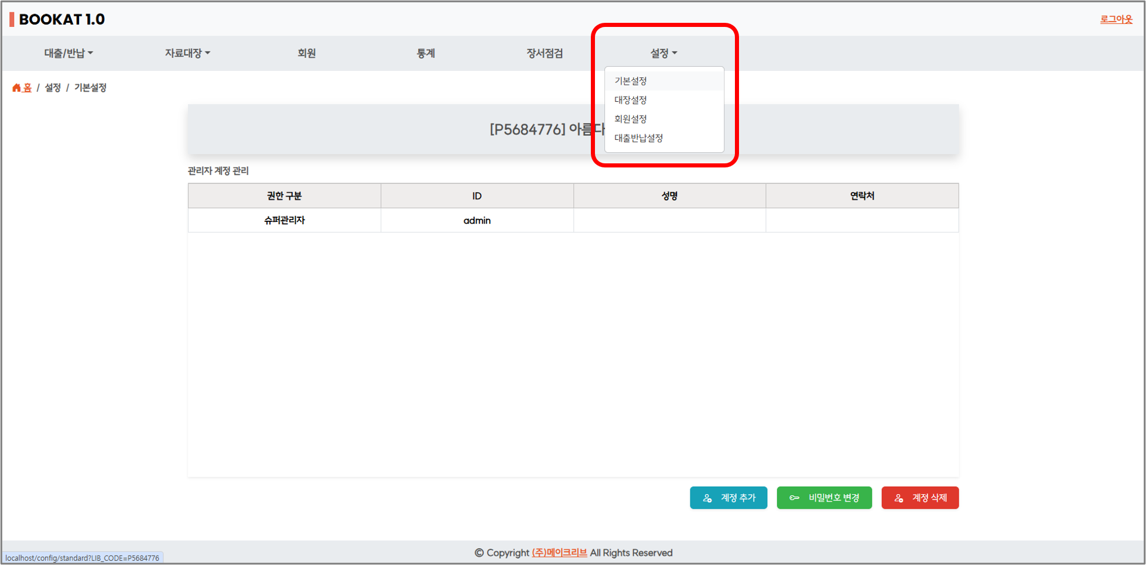Click the add-user icon on 계정 추가
1146x565 pixels.
pos(707,498)
